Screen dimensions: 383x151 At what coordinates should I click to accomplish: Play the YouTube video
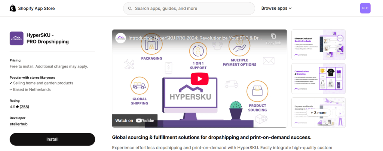tap(200, 79)
